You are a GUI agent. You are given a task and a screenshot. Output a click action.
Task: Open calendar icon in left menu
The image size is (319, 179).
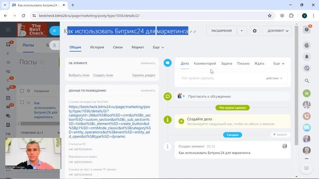click(8, 98)
